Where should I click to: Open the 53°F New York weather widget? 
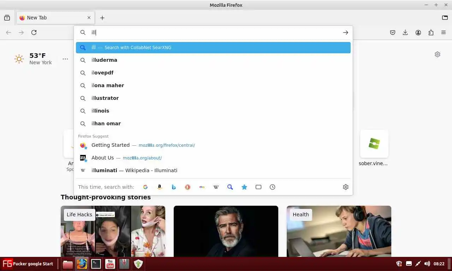33,59
